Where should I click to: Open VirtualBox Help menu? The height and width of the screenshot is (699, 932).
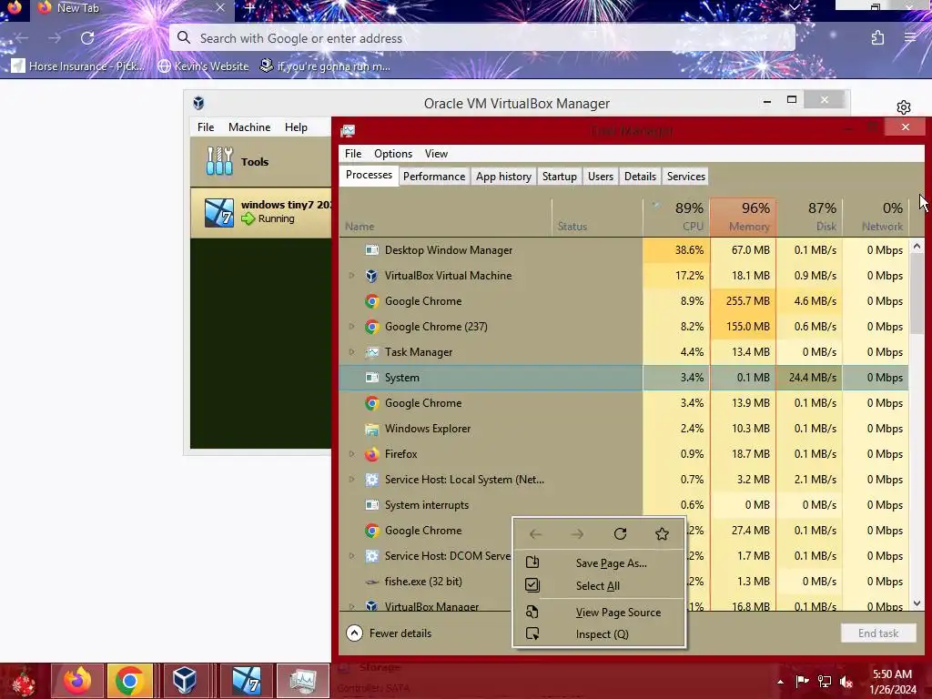tap(296, 127)
